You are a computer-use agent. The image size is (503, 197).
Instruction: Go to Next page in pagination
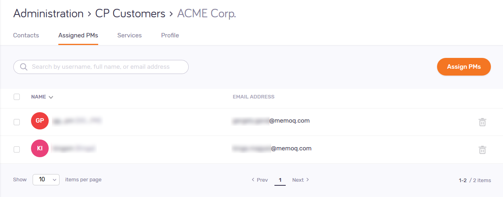[x=300, y=180]
